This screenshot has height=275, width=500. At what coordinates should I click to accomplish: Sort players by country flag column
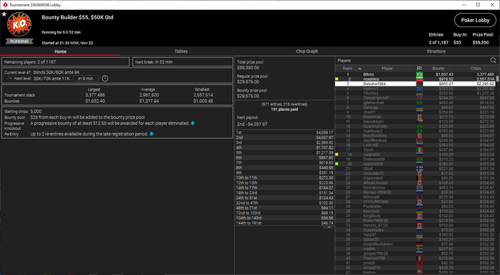pos(419,69)
